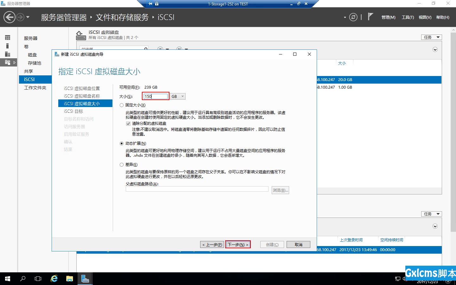Go to wizard step iSCSI 虚拟磁盘位置
The width and height of the screenshot is (456, 285).
[x=82, y=88]
